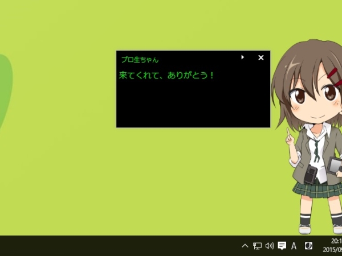The image size is (342, 256).
Task: Click the tablet the mascot is holding
Action: (335, 166)
